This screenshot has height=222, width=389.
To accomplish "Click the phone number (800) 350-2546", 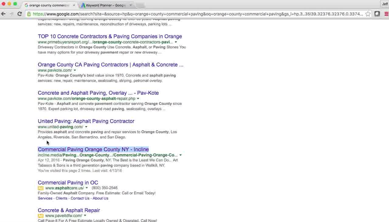I will pos(105,188).
